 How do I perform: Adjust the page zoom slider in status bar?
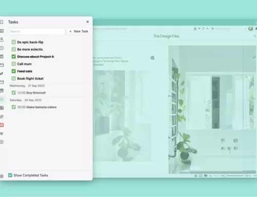click(x=232, y=176)
